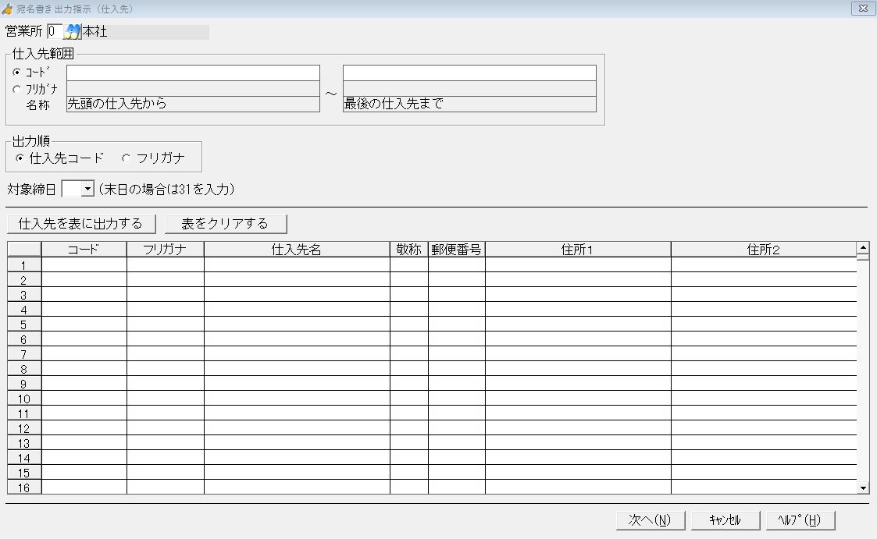877x539 pixels.
Task: Choose フリガナ output order option
Action: (x=126, y=158)
